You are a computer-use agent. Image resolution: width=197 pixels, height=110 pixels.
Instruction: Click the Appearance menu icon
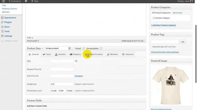(x=2, y=18)
